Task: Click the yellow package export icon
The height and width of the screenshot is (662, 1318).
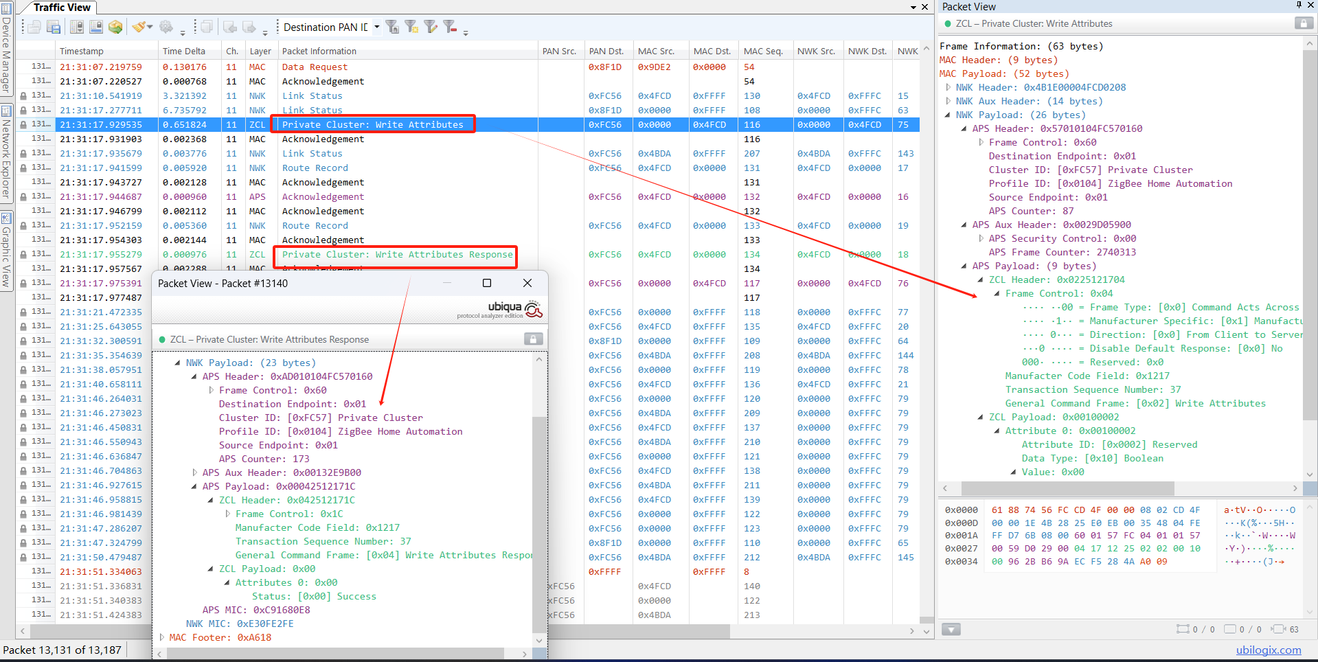Action: 115,27
